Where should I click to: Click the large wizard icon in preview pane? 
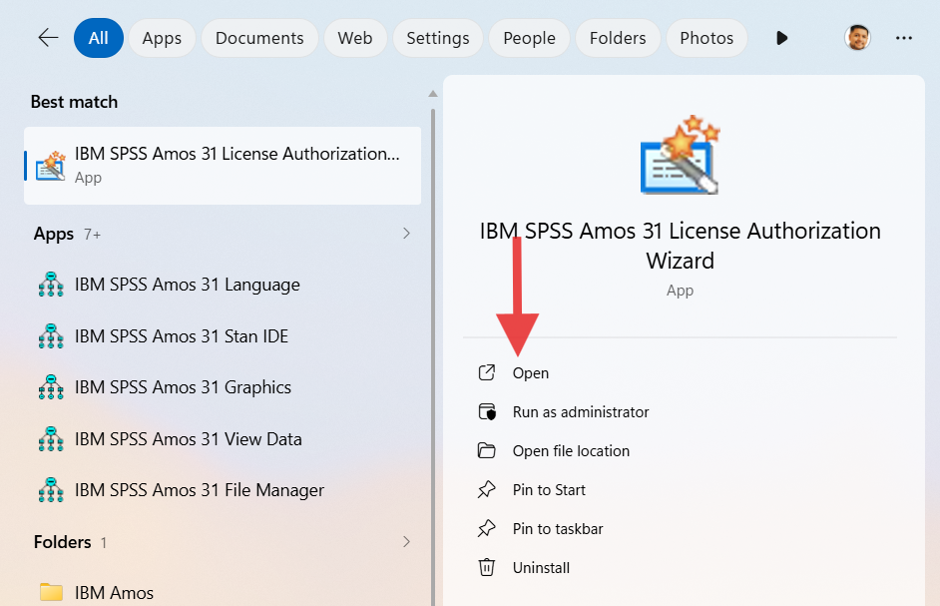click(680, 155)
